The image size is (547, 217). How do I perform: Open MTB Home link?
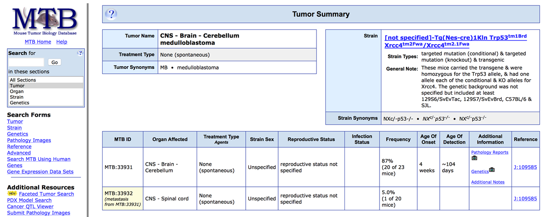click(x=38, y=42)
